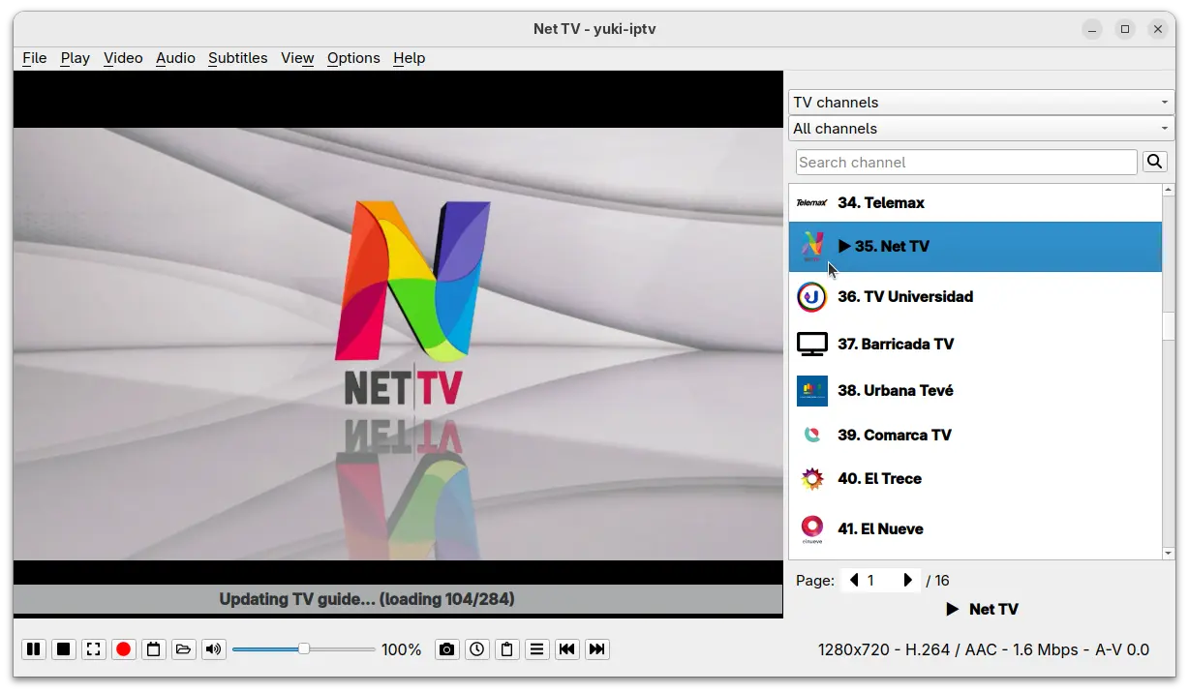Click the Barricada TV monitor icon

(x=811, y=344)
